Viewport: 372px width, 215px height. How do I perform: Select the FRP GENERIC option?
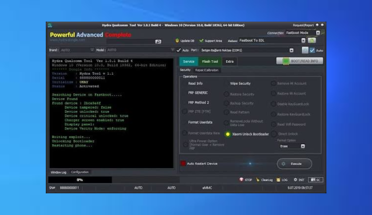[198, 93]
